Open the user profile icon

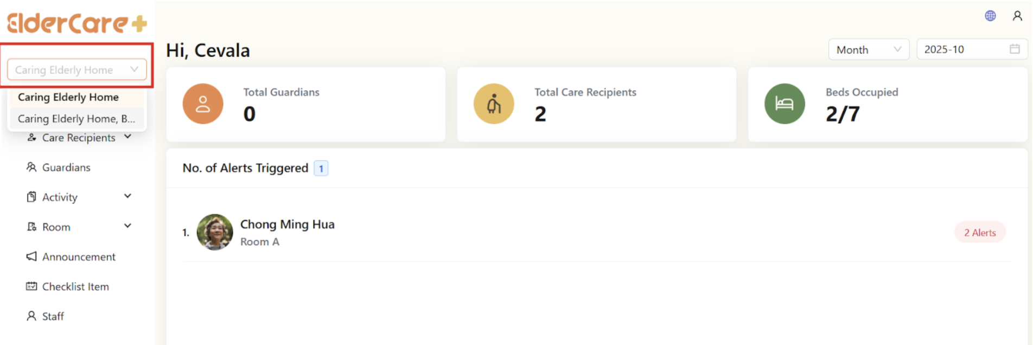(x=1017, y=16)
